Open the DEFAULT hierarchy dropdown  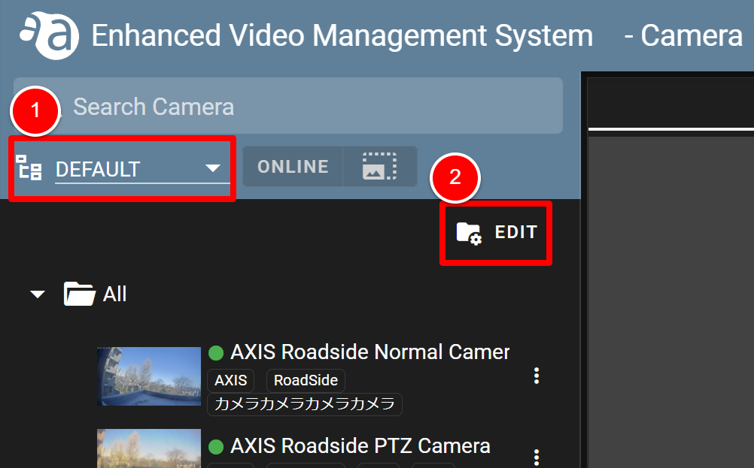pyautogui.click(x=142, y=169)
